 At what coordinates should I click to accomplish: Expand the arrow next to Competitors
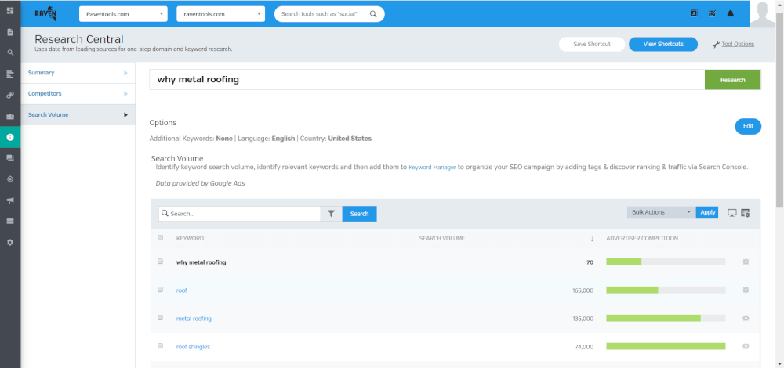click(125, 94)
